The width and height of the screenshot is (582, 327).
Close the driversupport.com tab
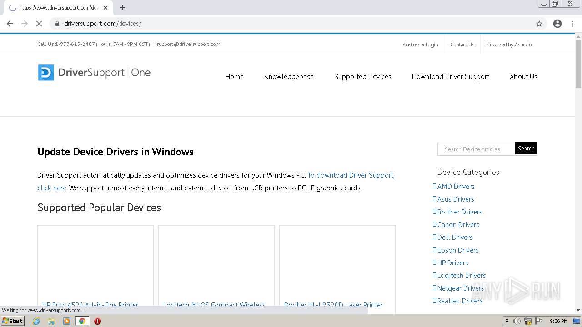point(105,8)
